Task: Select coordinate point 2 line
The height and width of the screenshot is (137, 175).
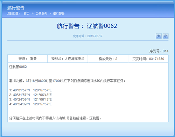Action: click(30, 95)
